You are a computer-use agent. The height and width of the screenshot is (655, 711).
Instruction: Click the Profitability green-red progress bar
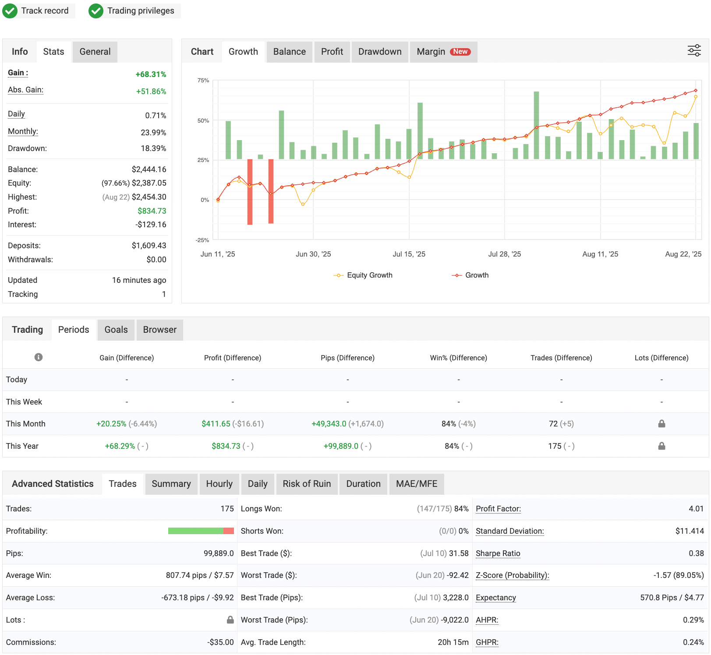coord(201,531)
